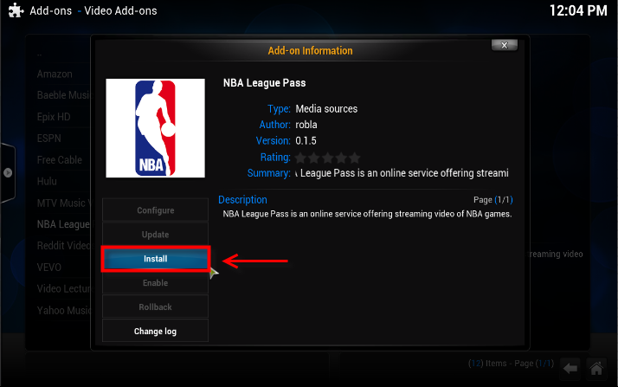This screenshot has width=618, height=387.
Task: Close the Add-on Information dialog
Action: tap(504, 45)
